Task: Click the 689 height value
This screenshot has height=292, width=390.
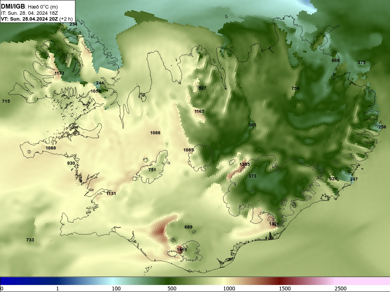Action: tap(188, 227)
